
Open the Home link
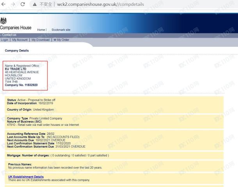point(41,30)
